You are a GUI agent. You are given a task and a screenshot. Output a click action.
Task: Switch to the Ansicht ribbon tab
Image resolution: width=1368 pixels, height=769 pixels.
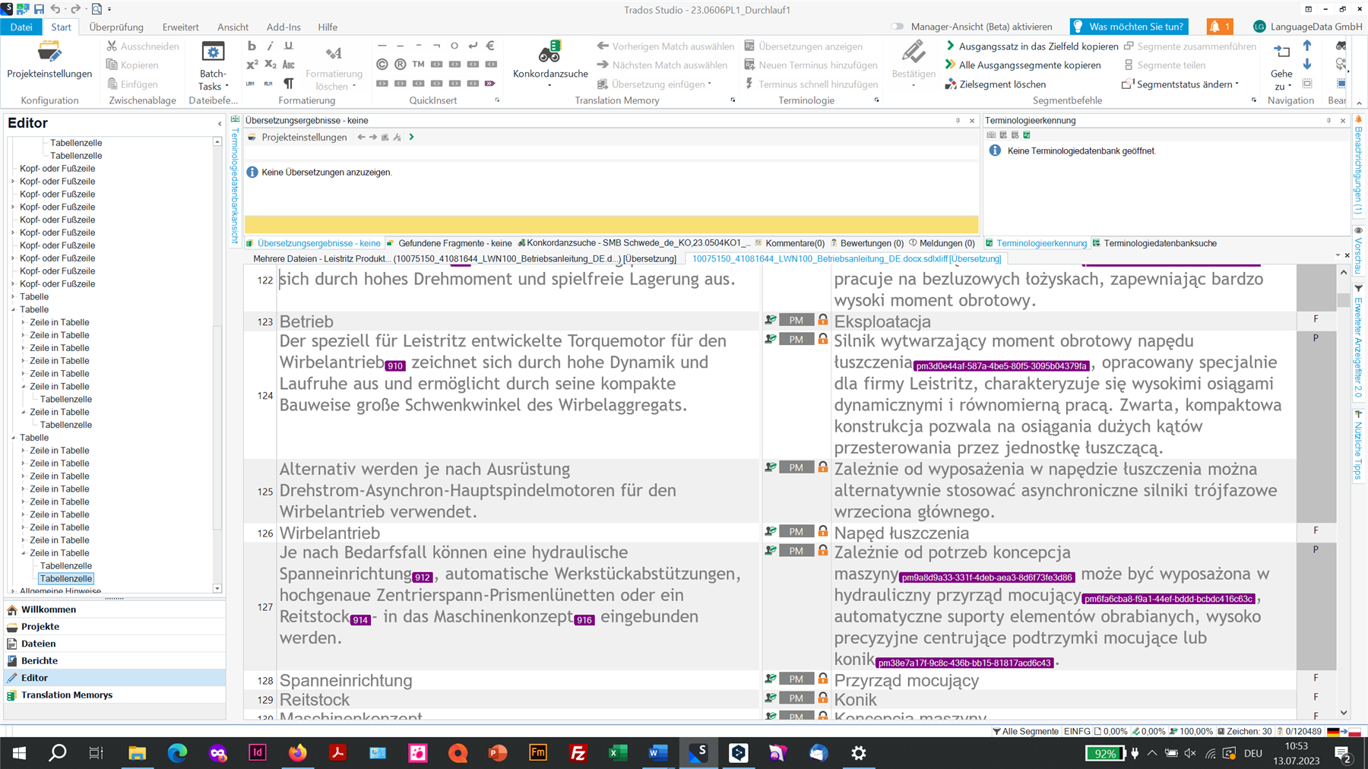tap(233, 27)
